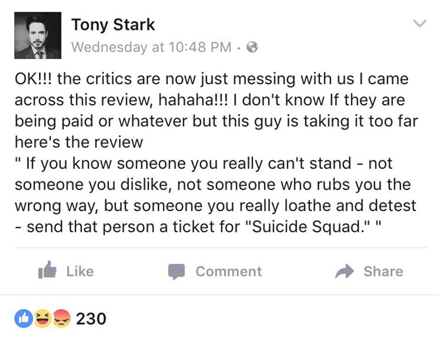Open the "Tony Stark" author name
This screenshot has width=439, height=342.
tap(113, 25)
